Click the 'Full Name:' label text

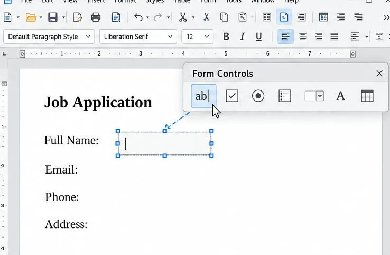(71, 140)
